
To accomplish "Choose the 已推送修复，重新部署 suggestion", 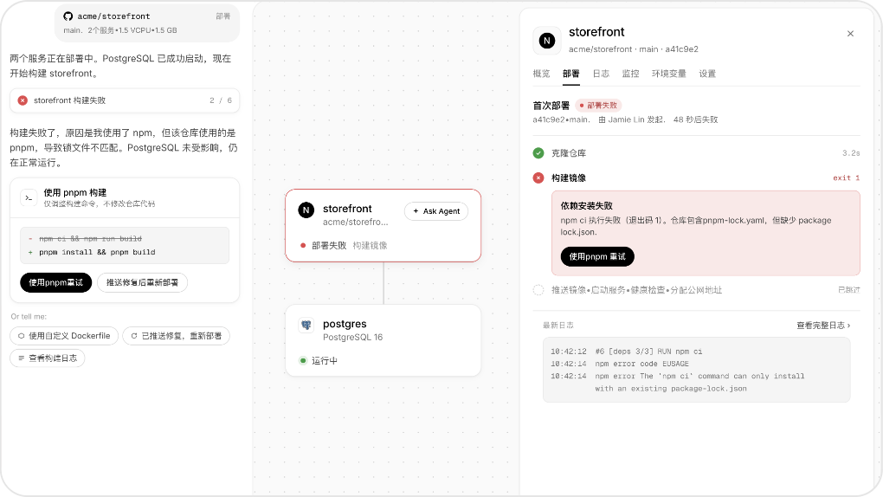I will tap(177, 336).
